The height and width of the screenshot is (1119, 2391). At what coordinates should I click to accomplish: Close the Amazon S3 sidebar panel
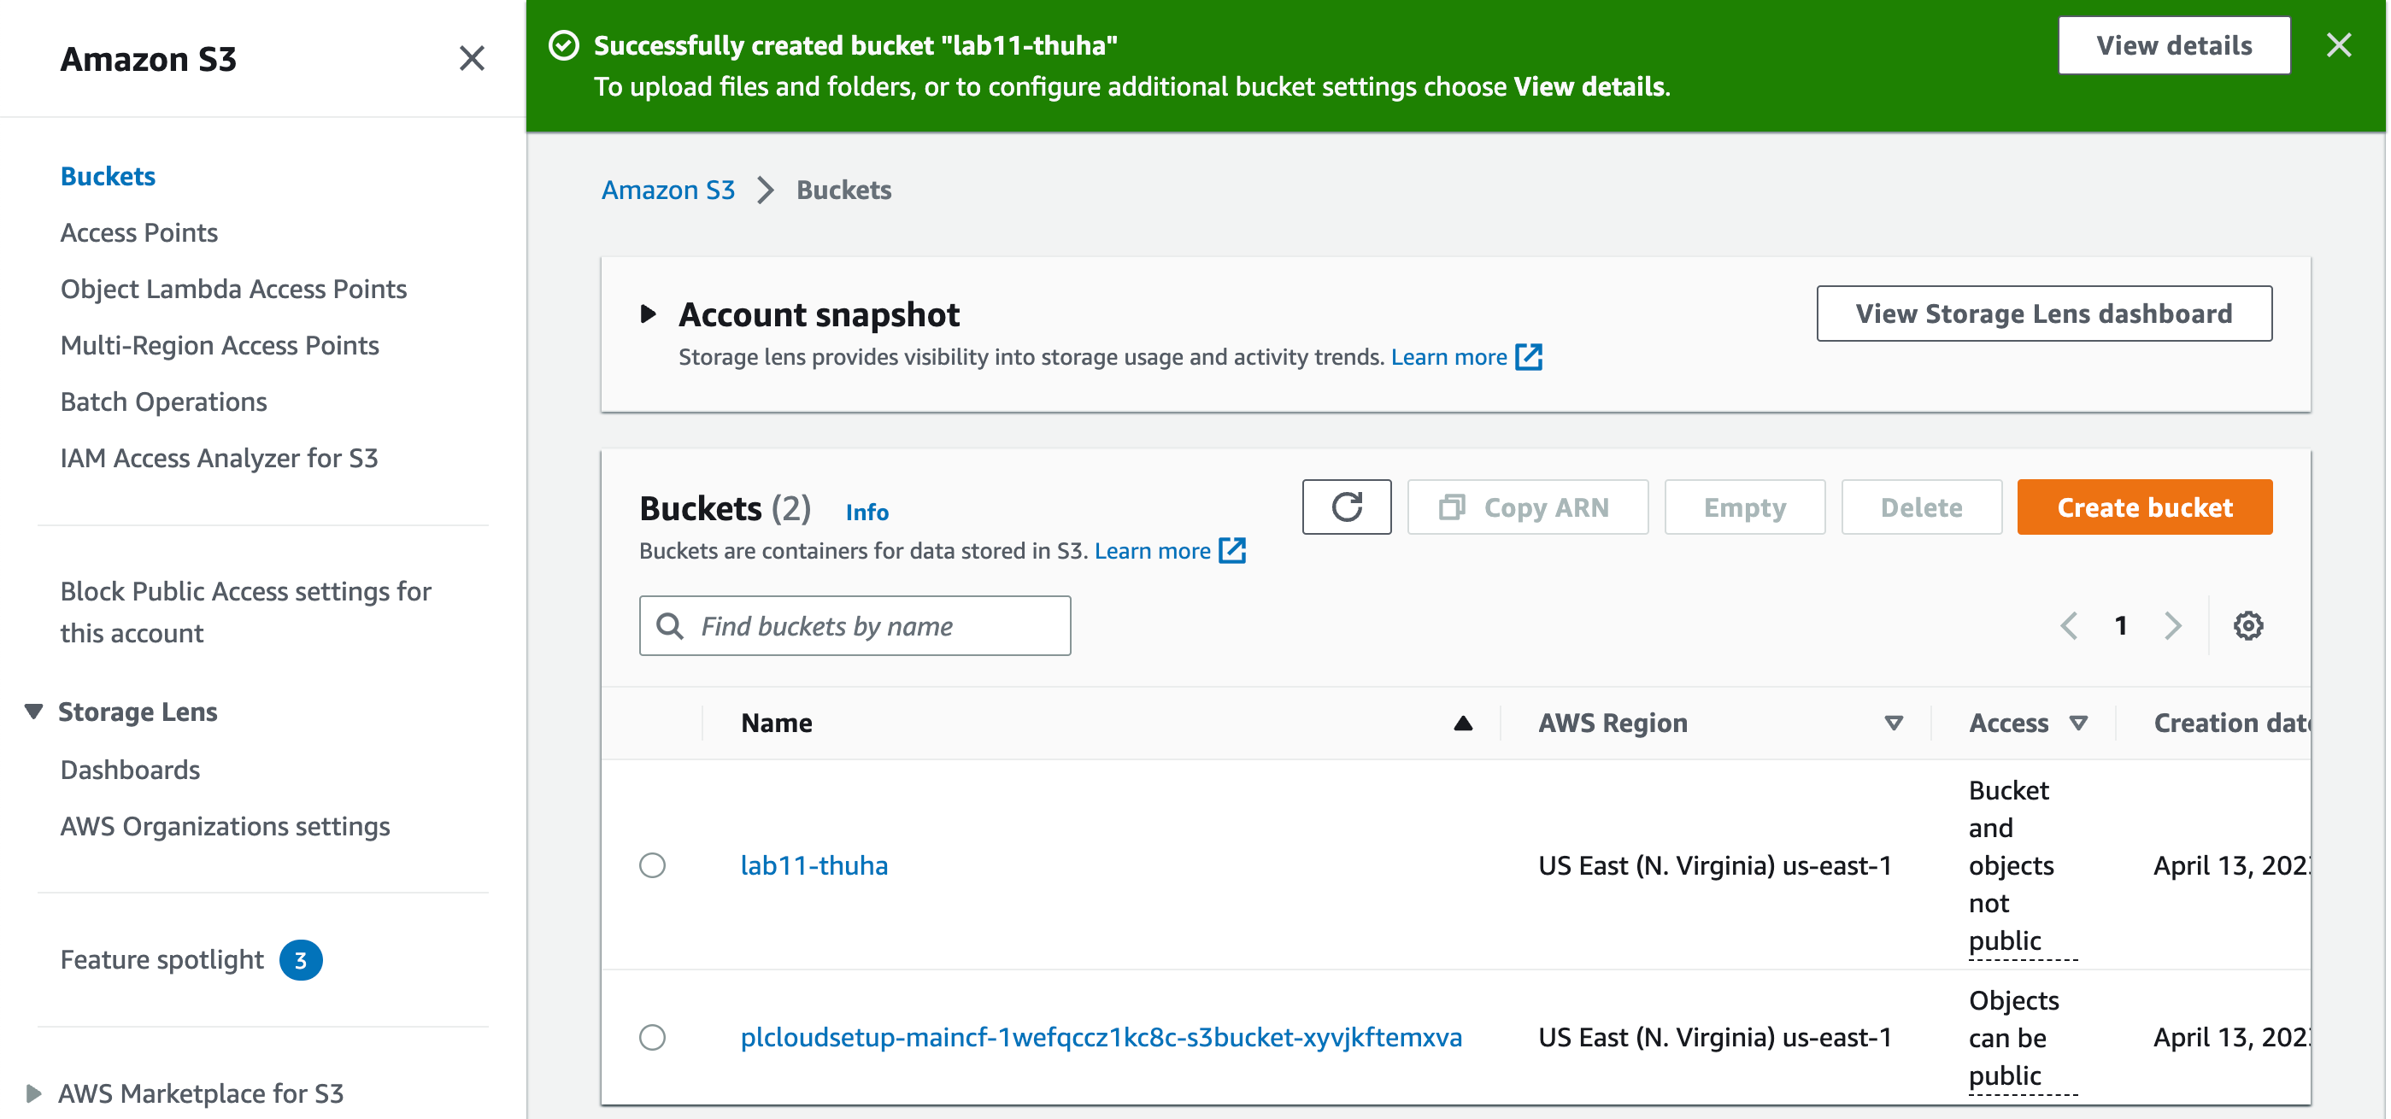point(472,58)
